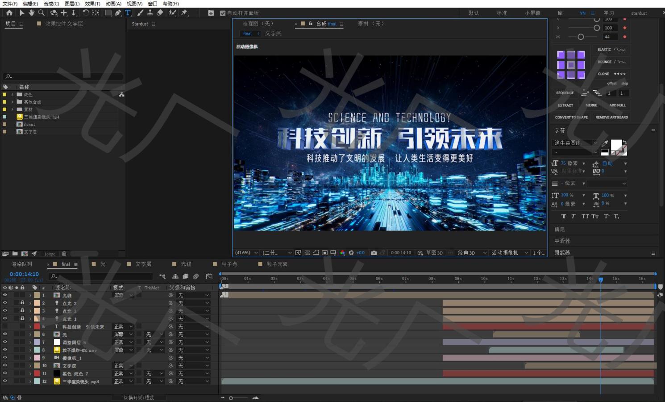Click the text fill color swatch
Screen dimensions: 665x402
(x=616, y=145)
